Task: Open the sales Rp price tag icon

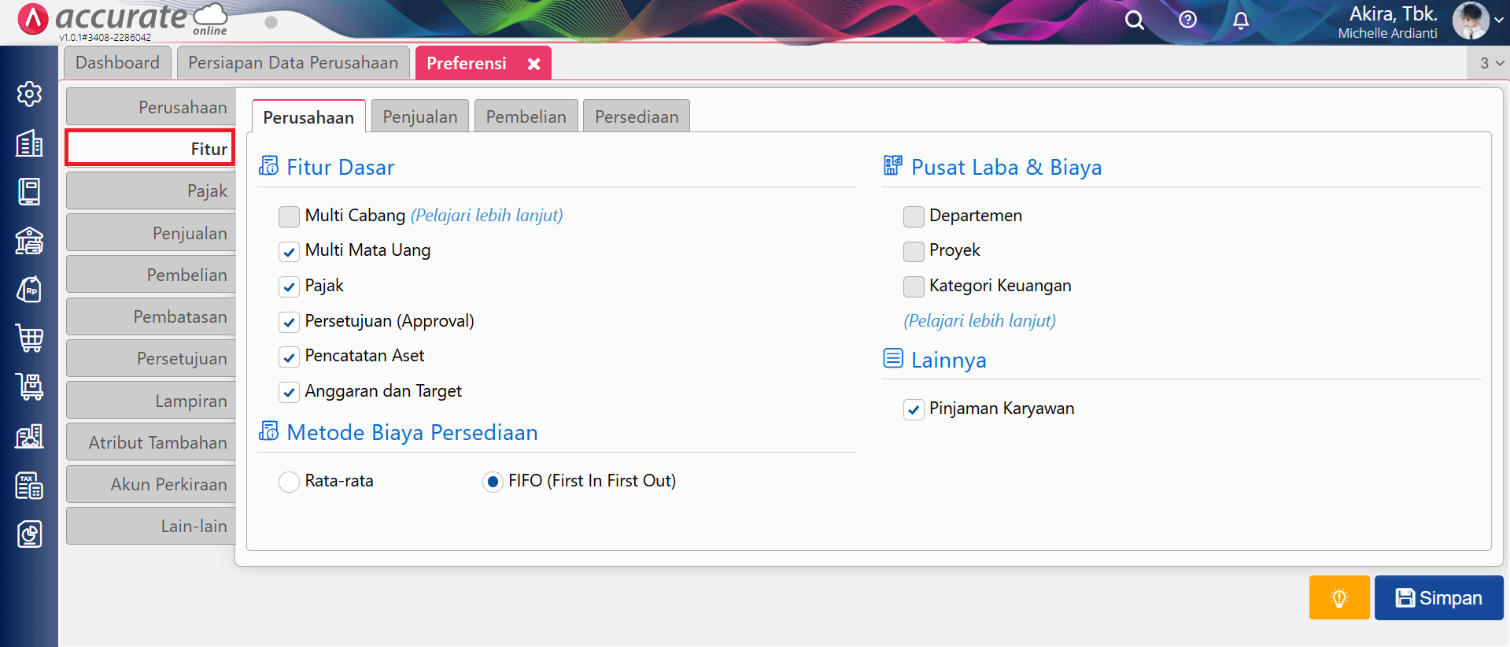Action: point(29,290)
